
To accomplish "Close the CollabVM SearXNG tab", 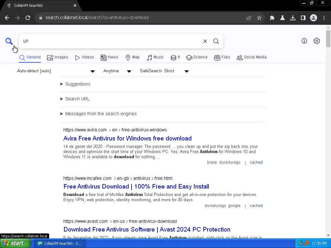I will [x=75, y=6].
